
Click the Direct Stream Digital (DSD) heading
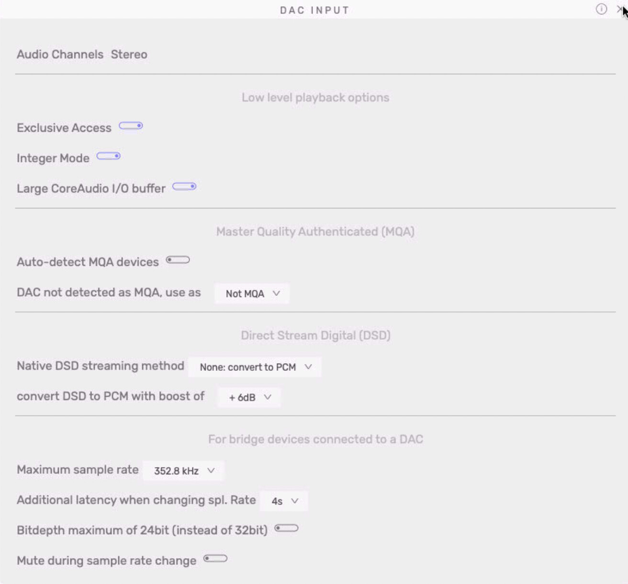(x=315, y=335)
